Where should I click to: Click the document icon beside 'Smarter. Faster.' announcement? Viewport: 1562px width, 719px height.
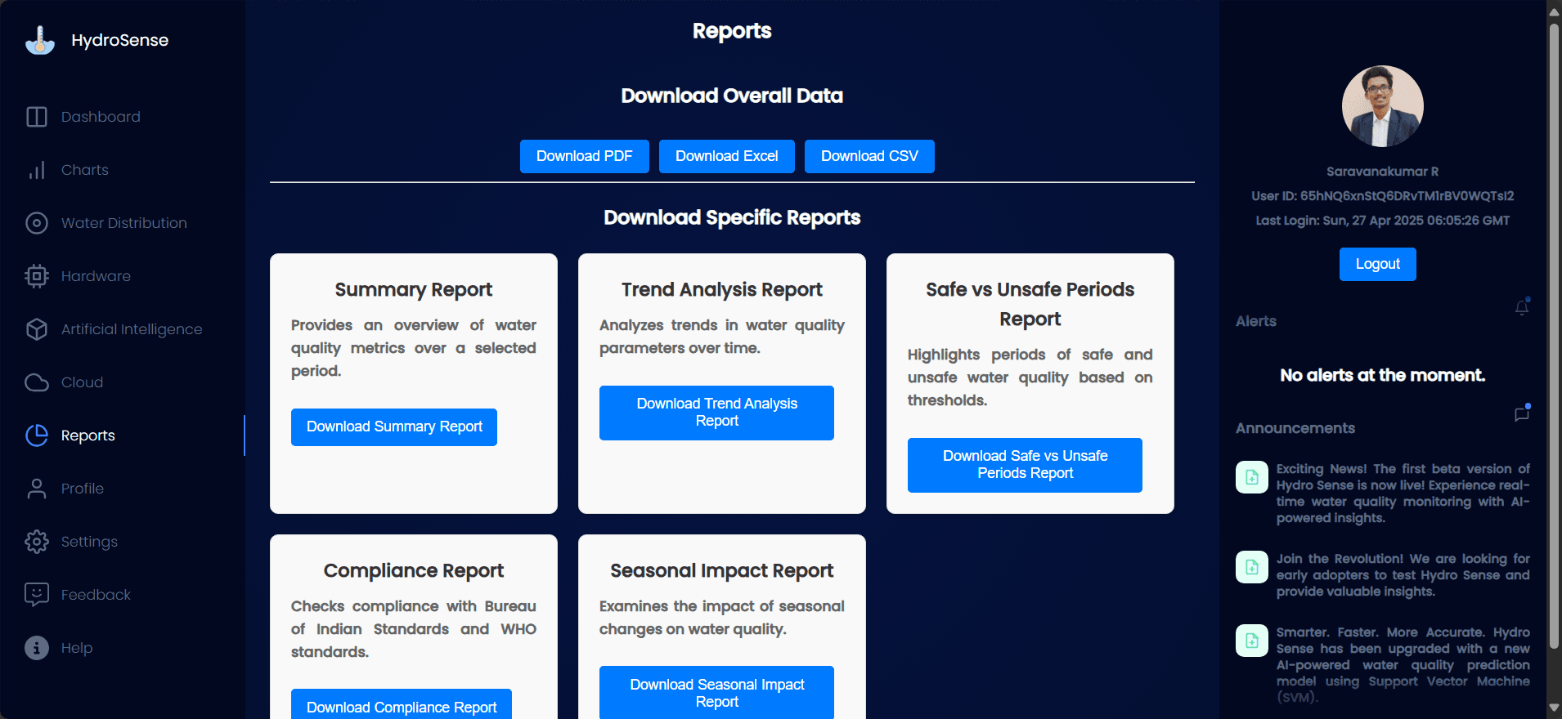1252,641
